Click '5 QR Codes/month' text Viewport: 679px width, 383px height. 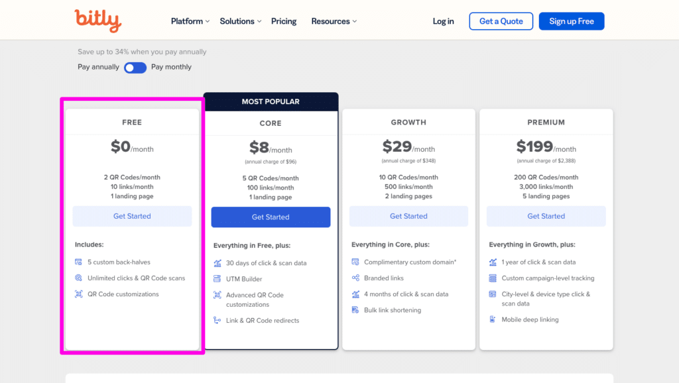(x=271, y=178)
